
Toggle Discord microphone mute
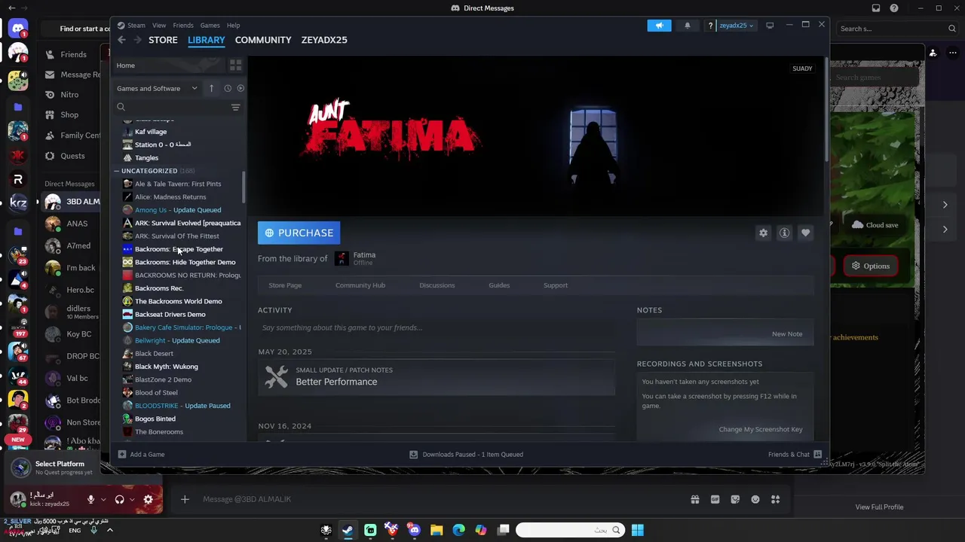pyautogui.click(x=90, y=499)
